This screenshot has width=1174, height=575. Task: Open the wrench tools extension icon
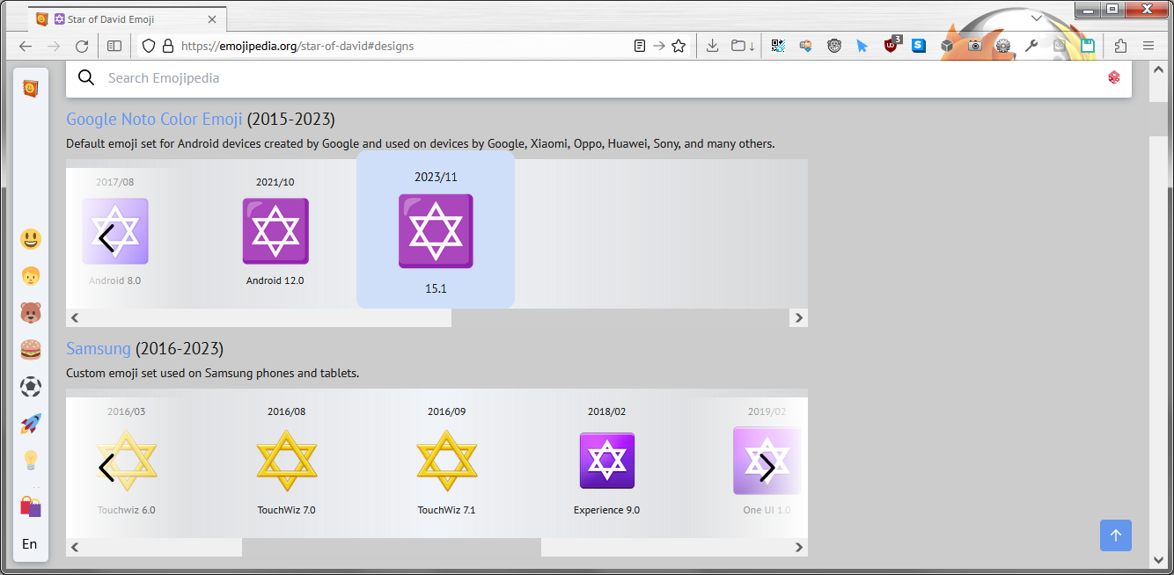(1031, 46)
